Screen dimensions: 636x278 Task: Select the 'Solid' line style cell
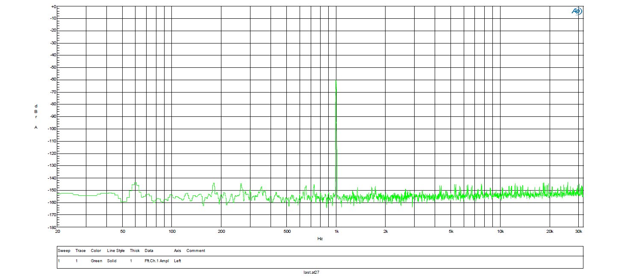tap(112, 261)
